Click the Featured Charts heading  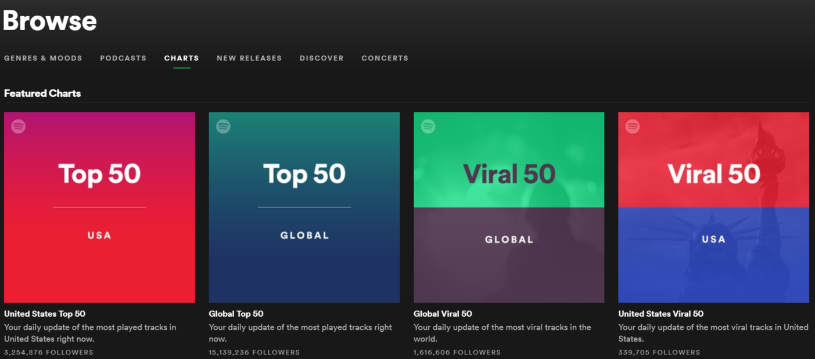coord(42,93)
